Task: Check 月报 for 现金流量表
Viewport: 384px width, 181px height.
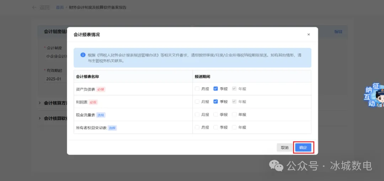Action: click(197, 115)
